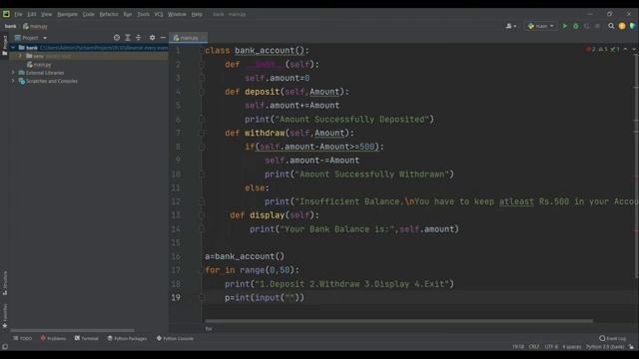Open the Run menu
Screen dimensions: 639x359
pyautogui.click(x=128, y=14)
